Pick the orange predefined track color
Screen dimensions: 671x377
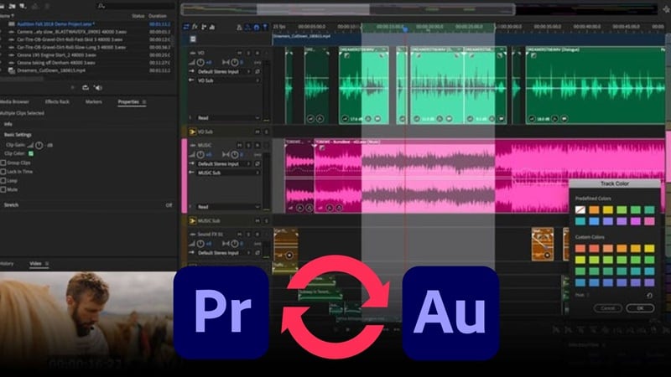tap(594, 210)
